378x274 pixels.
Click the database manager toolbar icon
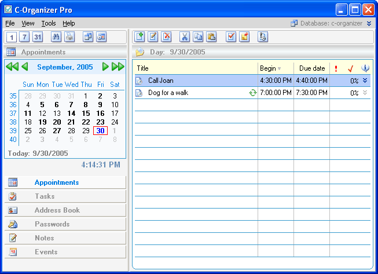[88, 37]
